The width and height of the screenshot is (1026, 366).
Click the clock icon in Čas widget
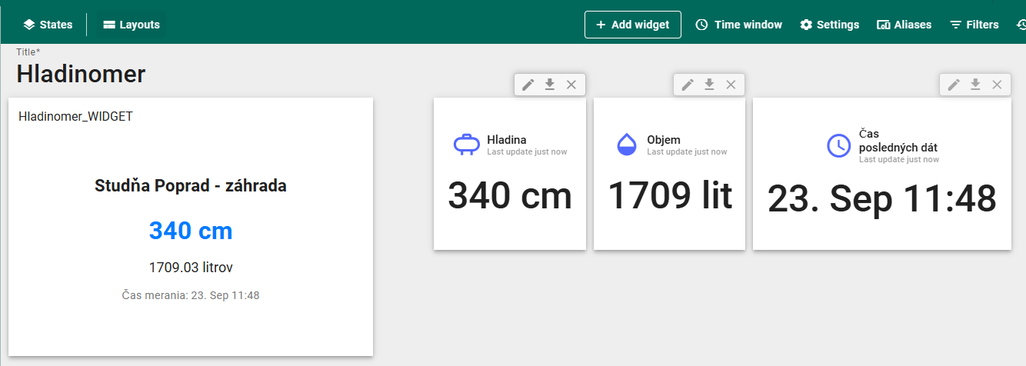(838, 145)
